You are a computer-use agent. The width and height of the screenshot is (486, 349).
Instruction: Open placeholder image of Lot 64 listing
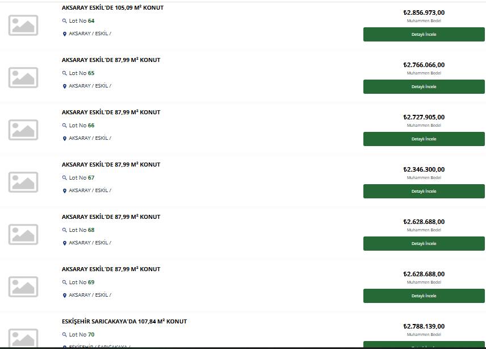tap(23, 25)
